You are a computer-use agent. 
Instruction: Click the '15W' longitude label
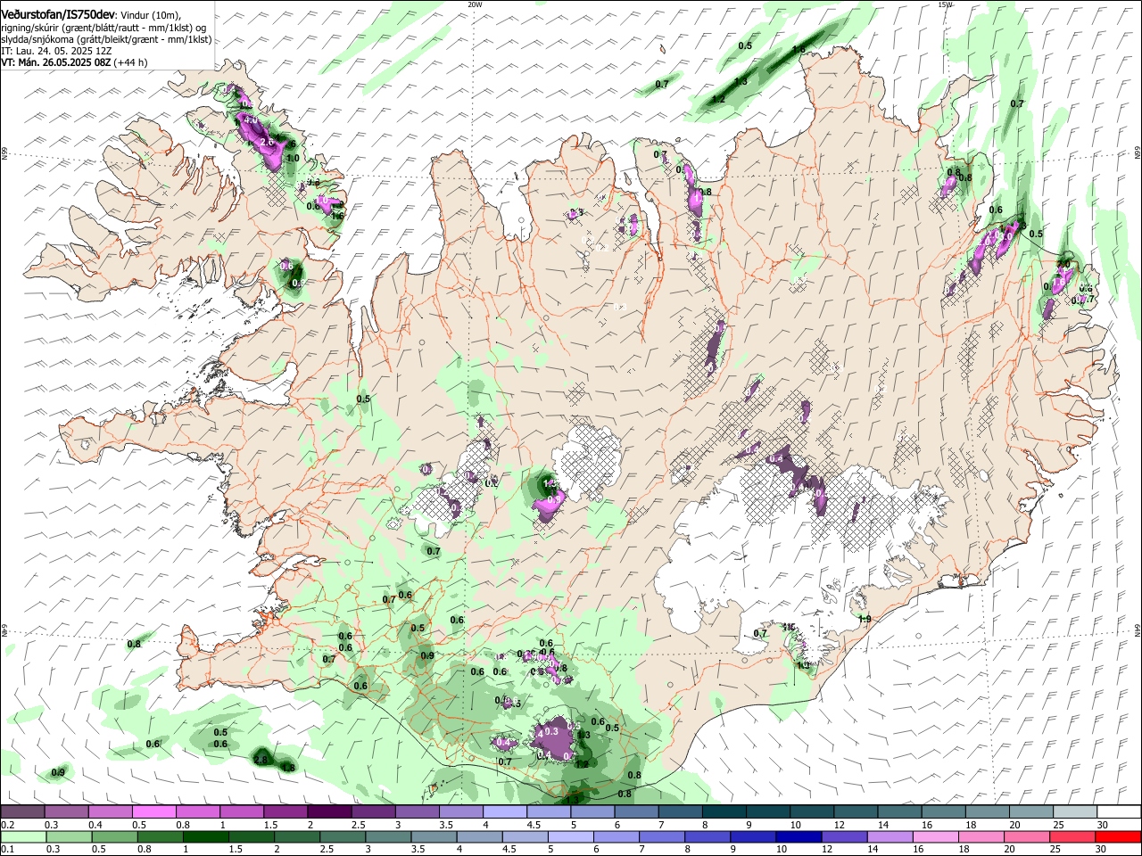(x=945, y=4)
